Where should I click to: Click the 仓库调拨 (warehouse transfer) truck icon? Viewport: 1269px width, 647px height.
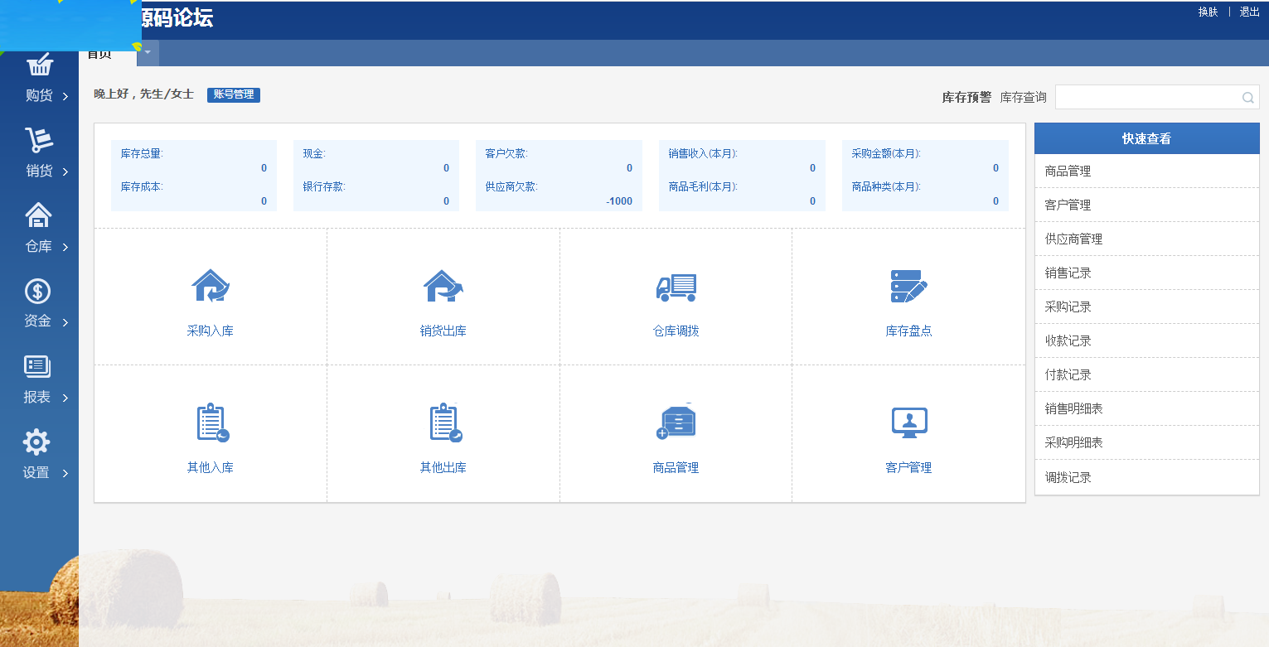click(x=676, y=287)
